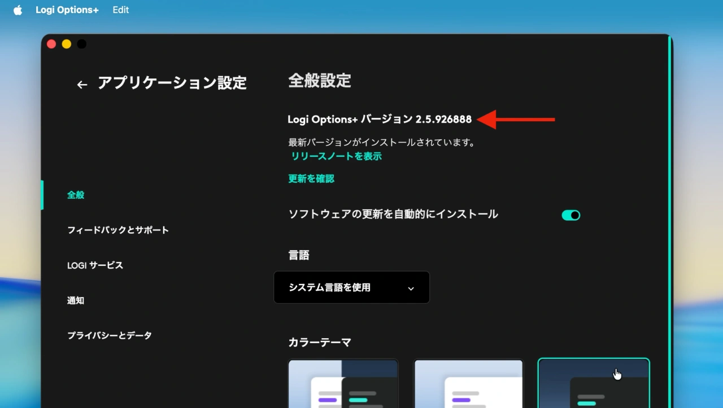Viewport: 723px width, 408px height.
Task: Click the 言語 section label
Action: (x=299, y=255)
